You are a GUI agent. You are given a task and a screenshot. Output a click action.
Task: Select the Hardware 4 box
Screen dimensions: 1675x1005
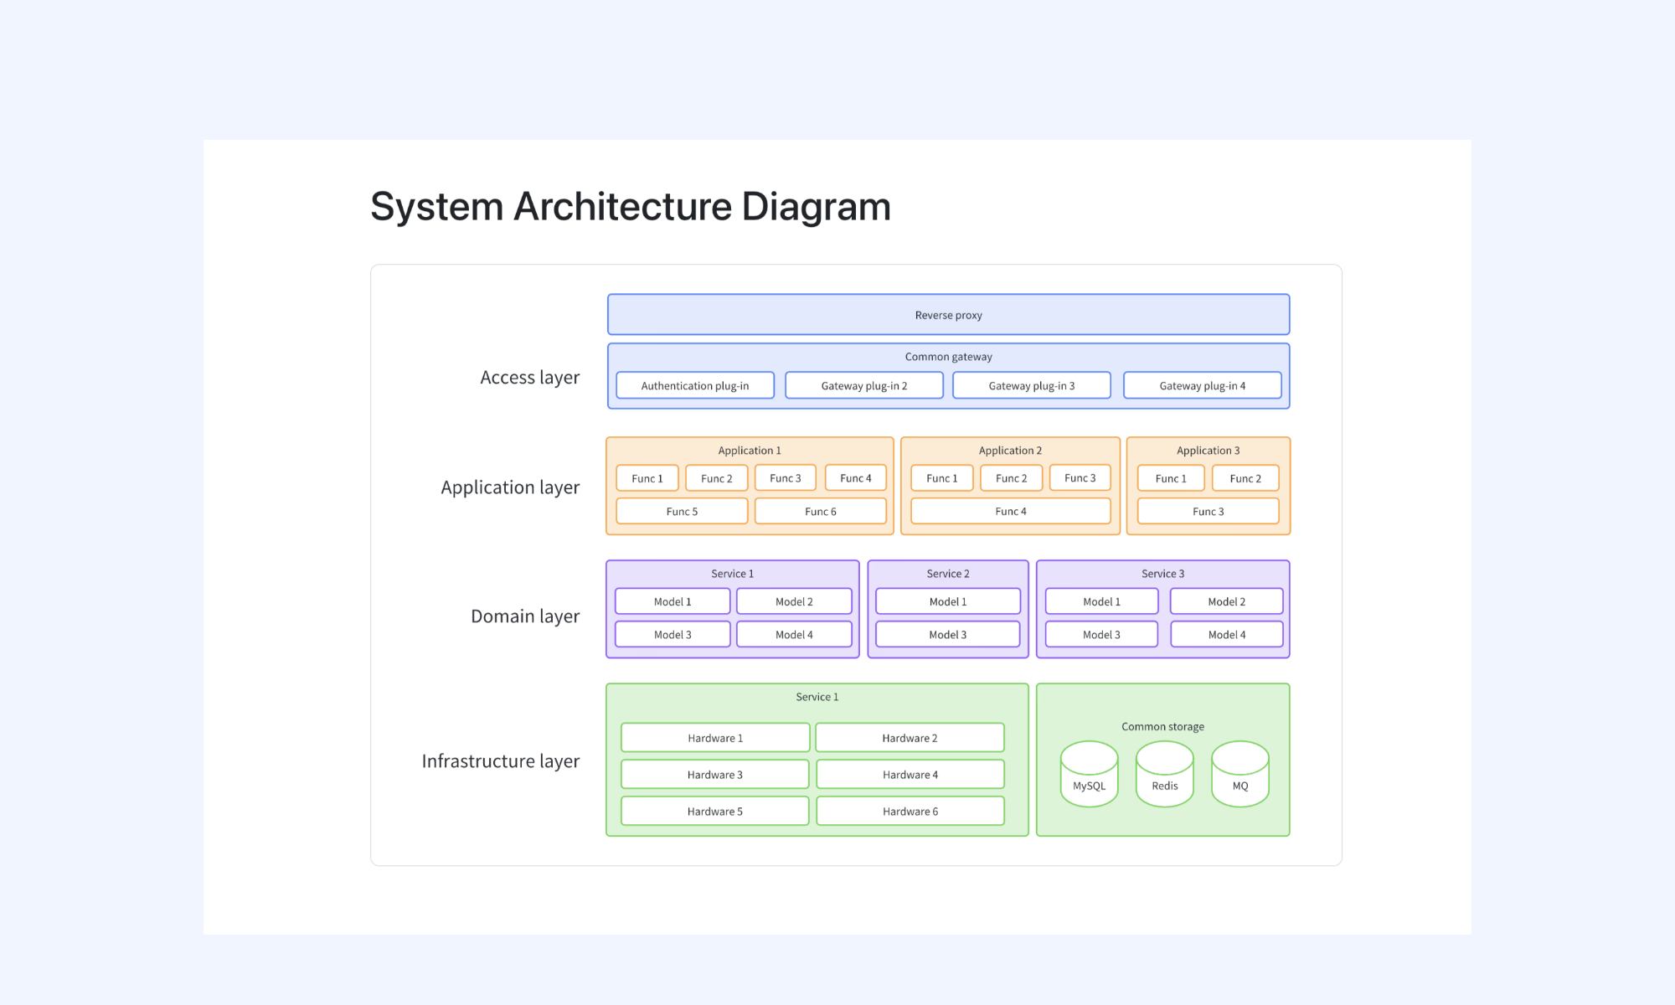[910, 775]
